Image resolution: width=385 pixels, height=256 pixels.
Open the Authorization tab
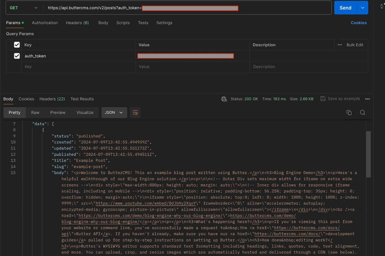click(45, 23)
